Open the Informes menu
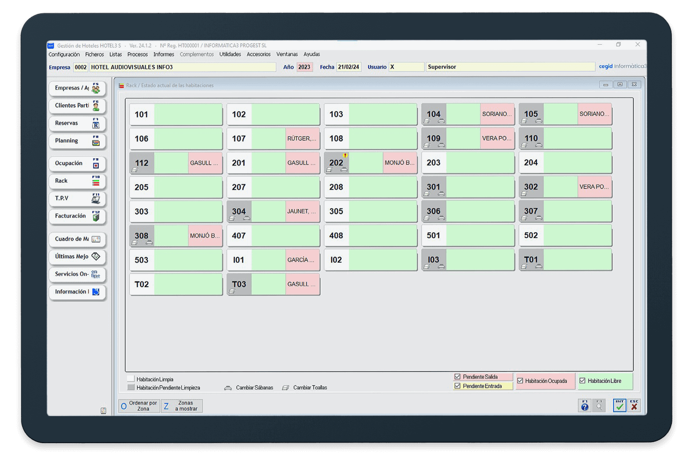The width and height of the screenshot is (693, 457). (x=164, y=54)
